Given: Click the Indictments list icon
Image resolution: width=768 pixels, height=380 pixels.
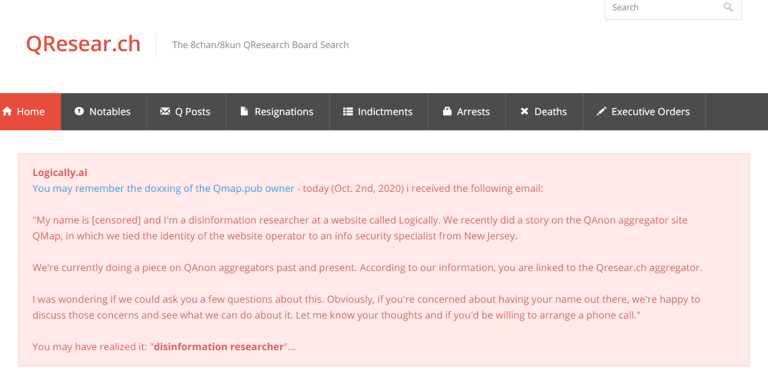Looking at the screenshot, I should [x=348, y=111].
